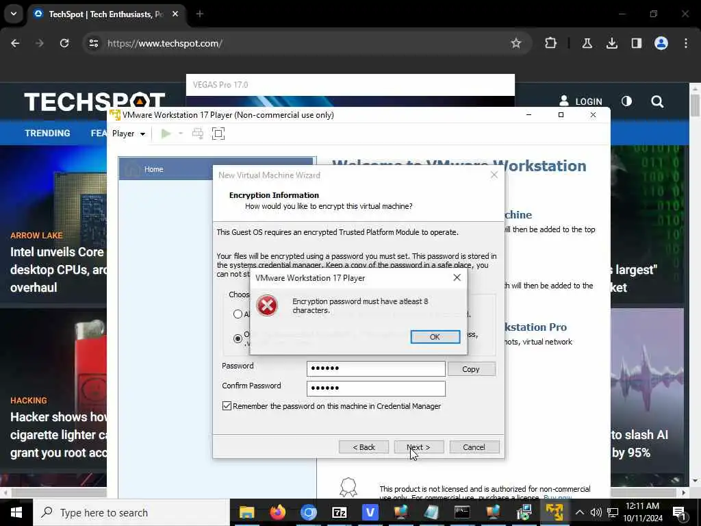701x526 pixels.
Task: Open 7-Zip from the taskbar
Action: (x=340, y=512)
